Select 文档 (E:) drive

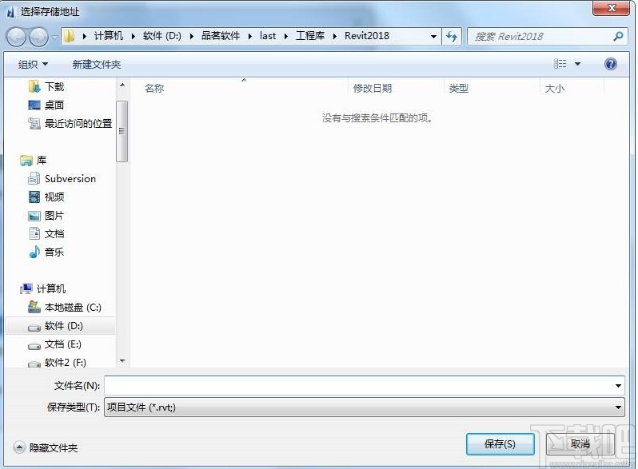tap(55, 344)
